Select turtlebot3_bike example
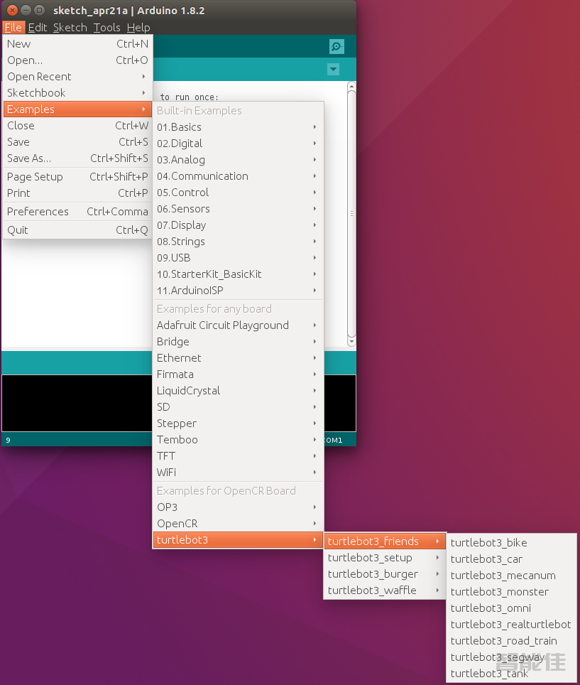The image size is (580, 685). pyautogui.click(x=488, y=543)
